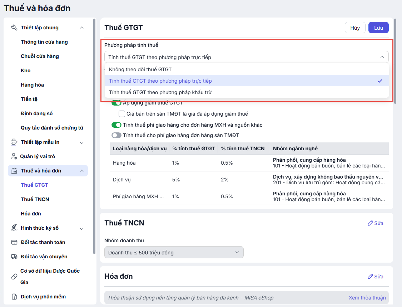Click the wrench icon beside Thiết lập chung

(14, 28)
